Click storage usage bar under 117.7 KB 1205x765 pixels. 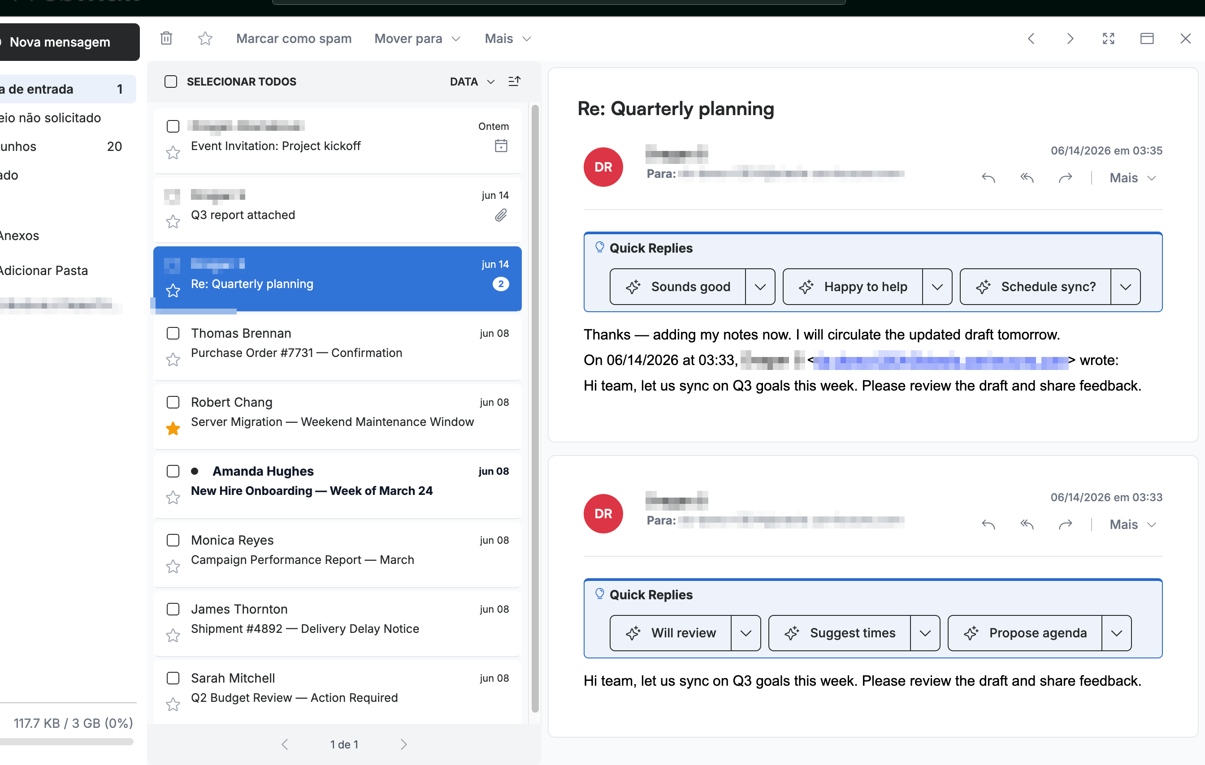click(67, 742)
